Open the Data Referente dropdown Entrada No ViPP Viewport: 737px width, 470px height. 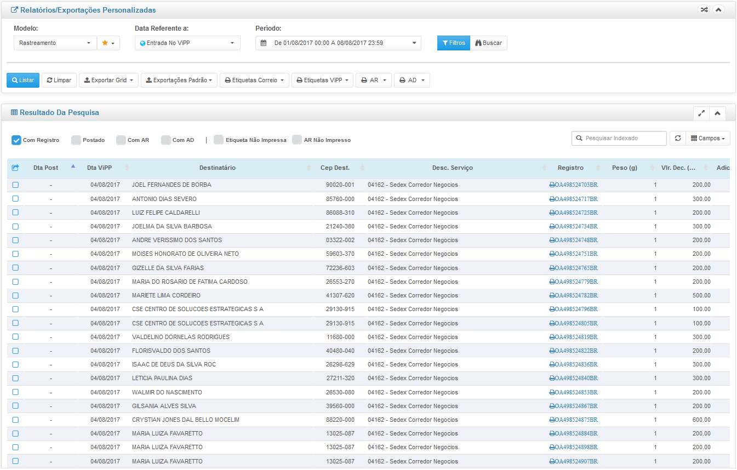click(x=187, y=43)
